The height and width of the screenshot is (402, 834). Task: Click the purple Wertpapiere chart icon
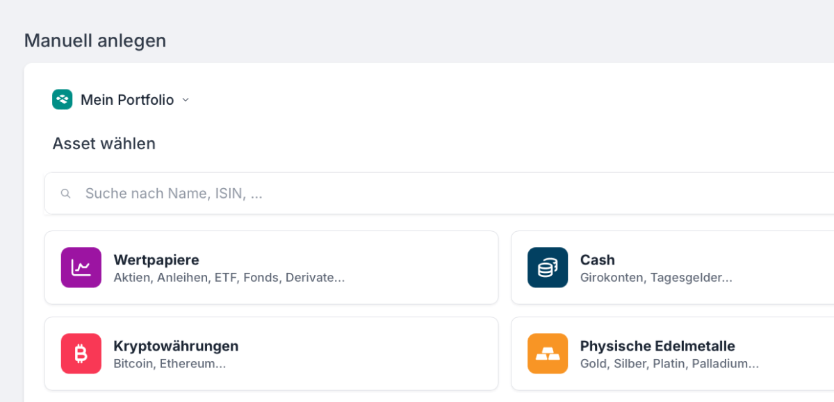(81, 267)
